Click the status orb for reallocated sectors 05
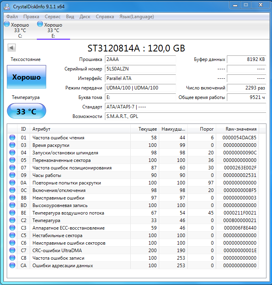Image resolution: width=272 pixels, height=285 pixels. coord(12,160)
